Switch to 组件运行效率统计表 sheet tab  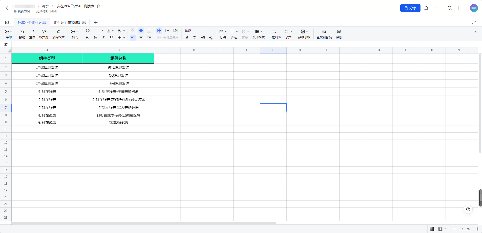tap(70, 22)
